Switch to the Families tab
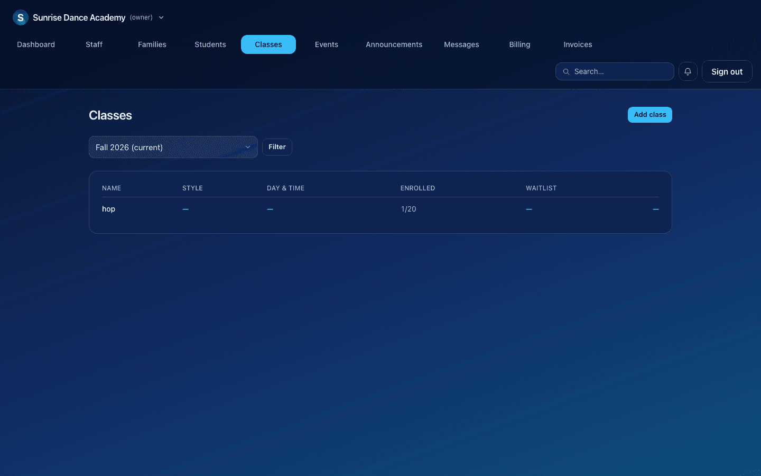This screenshot has width=761, height=476. click(152, 44)
